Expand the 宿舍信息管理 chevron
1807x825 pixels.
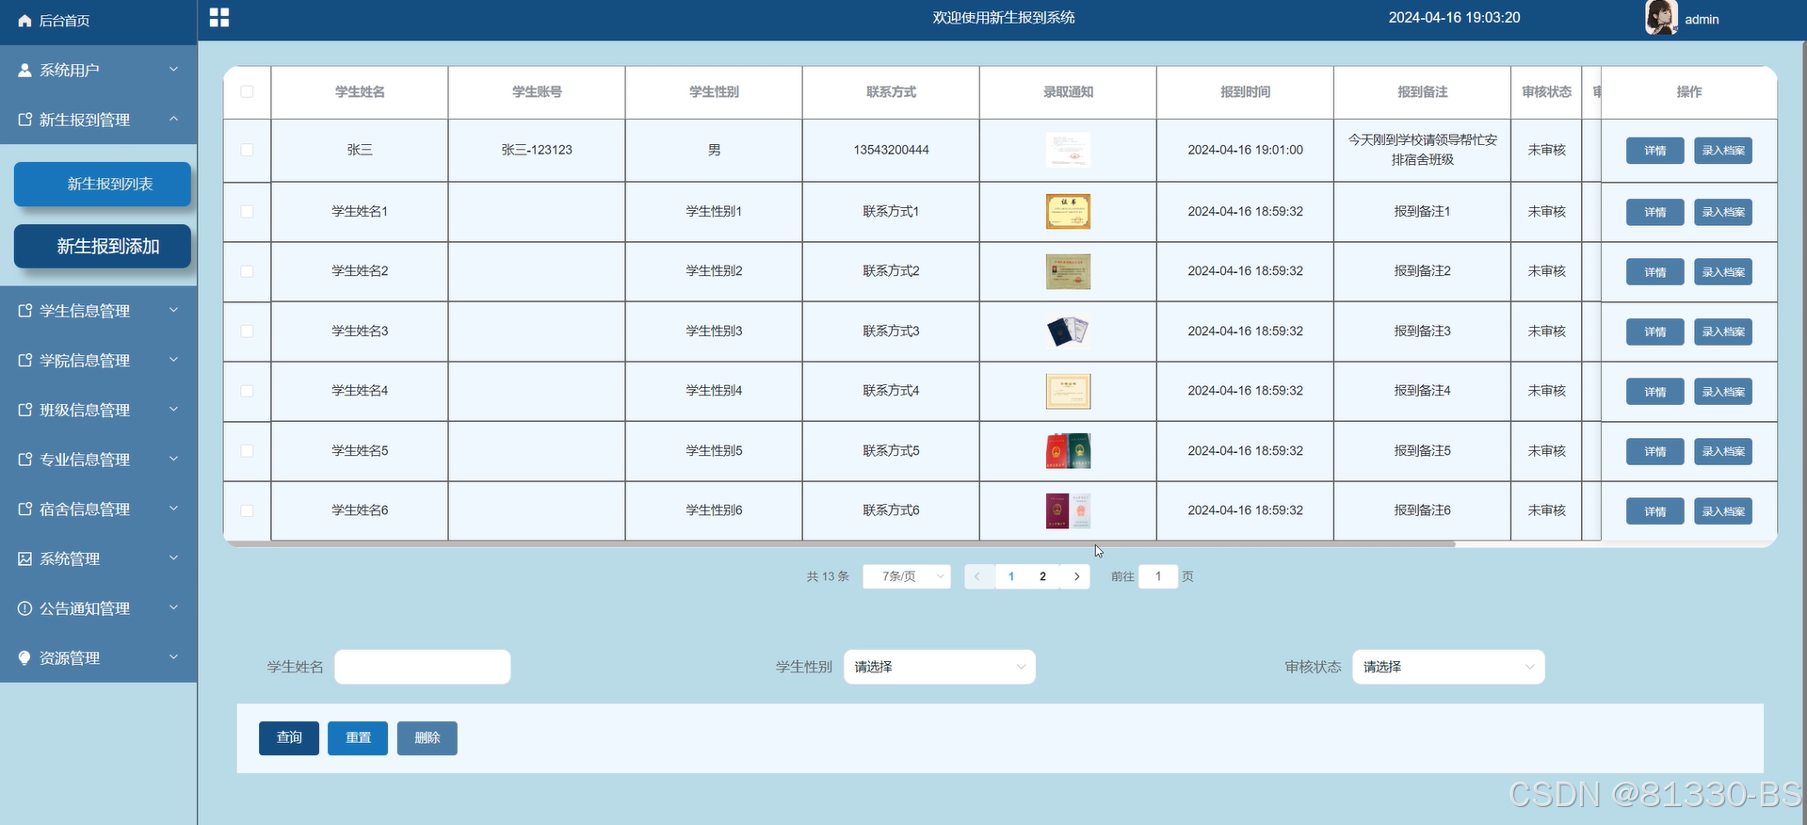click(173, 509)
